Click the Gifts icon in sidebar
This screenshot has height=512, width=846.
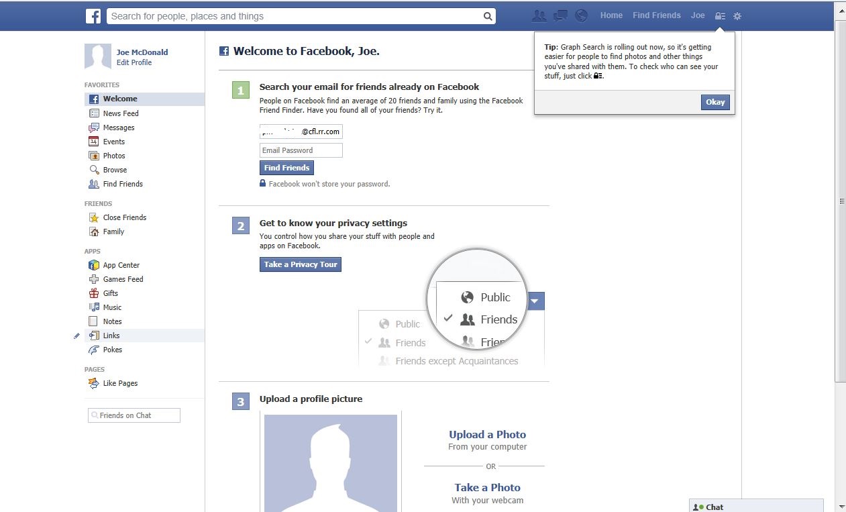click(x=94, y=293)
